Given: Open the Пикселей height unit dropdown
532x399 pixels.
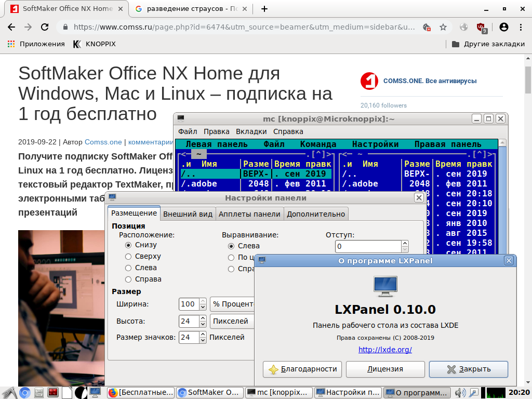Looking at the screenshot, I should point(232,321).
